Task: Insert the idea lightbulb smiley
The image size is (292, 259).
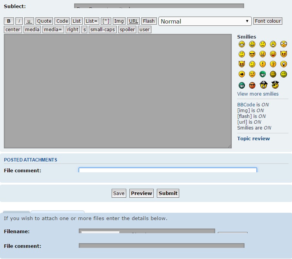Action: [284, 64]
